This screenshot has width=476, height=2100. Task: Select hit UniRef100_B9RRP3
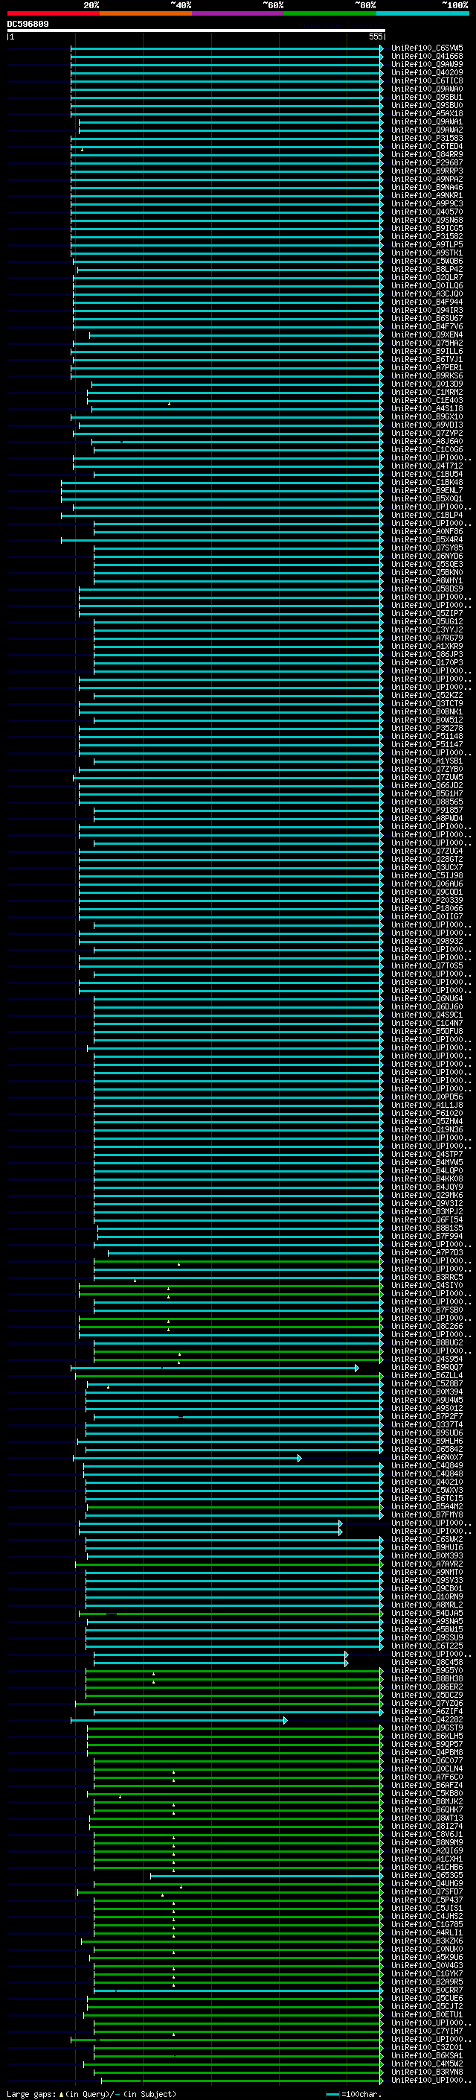427,171
